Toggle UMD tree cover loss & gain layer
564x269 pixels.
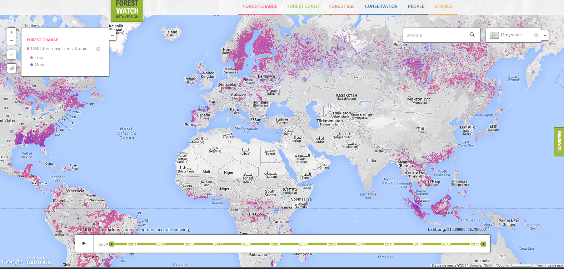pyautogui.click(x=59, y=49)
